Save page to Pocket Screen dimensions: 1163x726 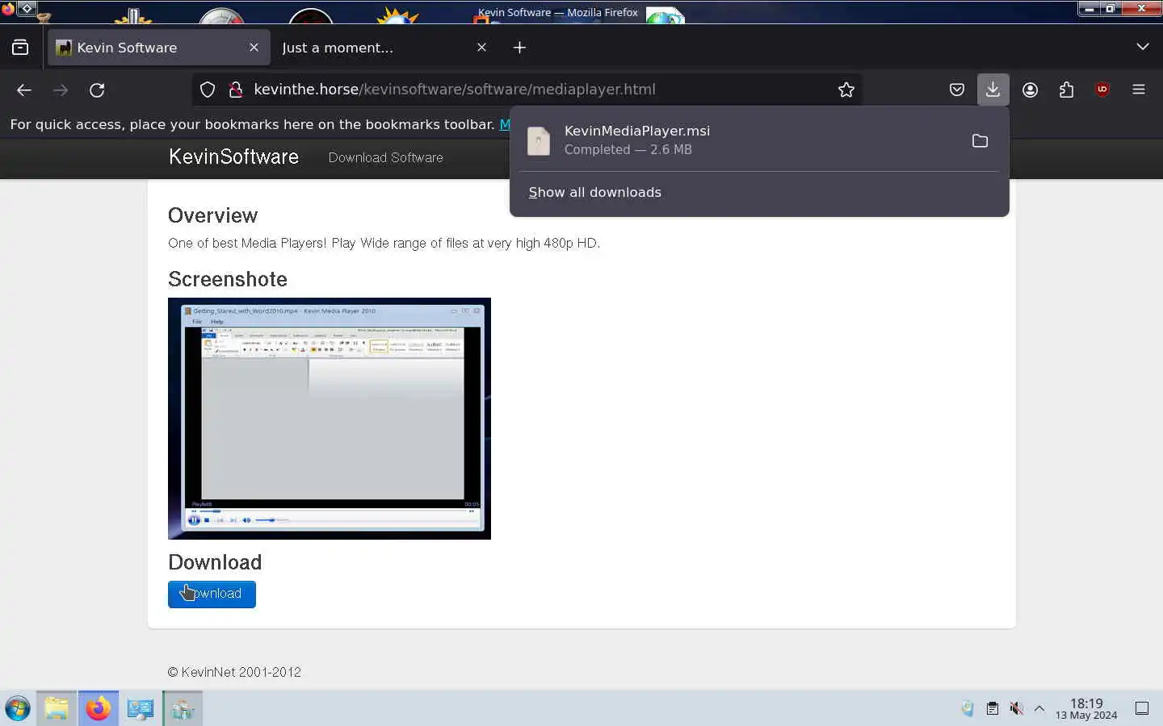(x=956, y=90)
